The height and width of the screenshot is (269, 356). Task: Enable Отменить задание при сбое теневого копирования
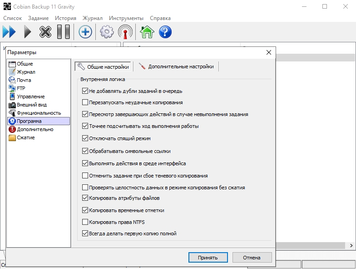(x=85, y=176)
